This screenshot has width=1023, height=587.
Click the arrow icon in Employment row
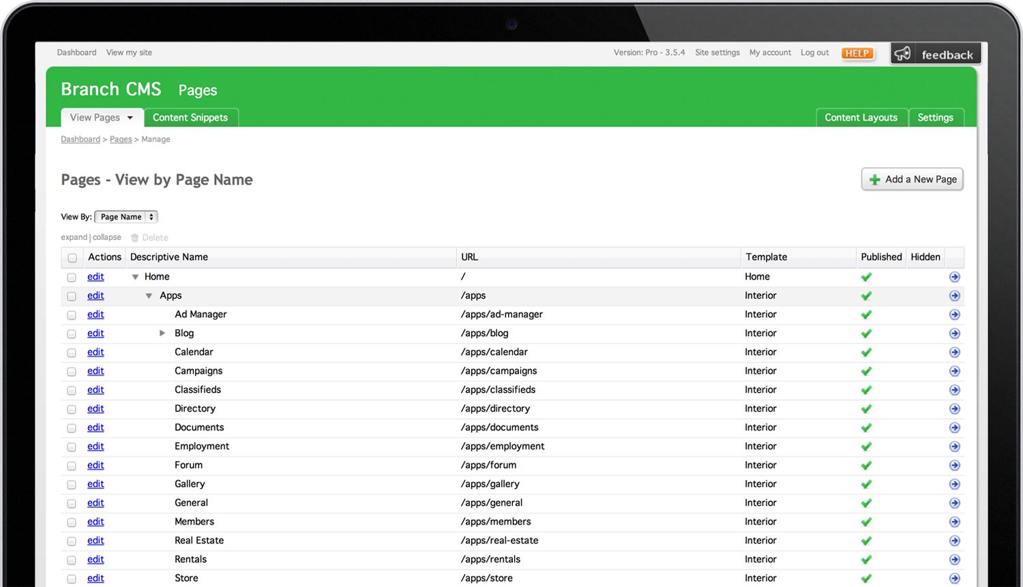click(x=954, y=447)
